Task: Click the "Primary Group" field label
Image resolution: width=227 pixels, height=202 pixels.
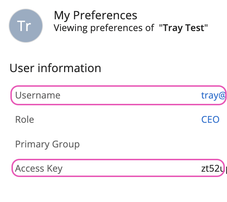Action: tap(47, 144)
